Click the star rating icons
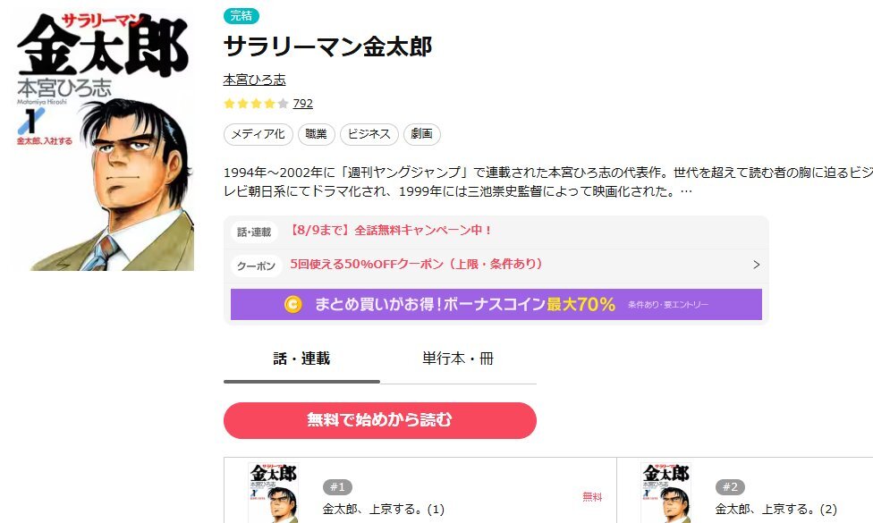This screenshot has width=873, height=523. [x=256, y=104]
